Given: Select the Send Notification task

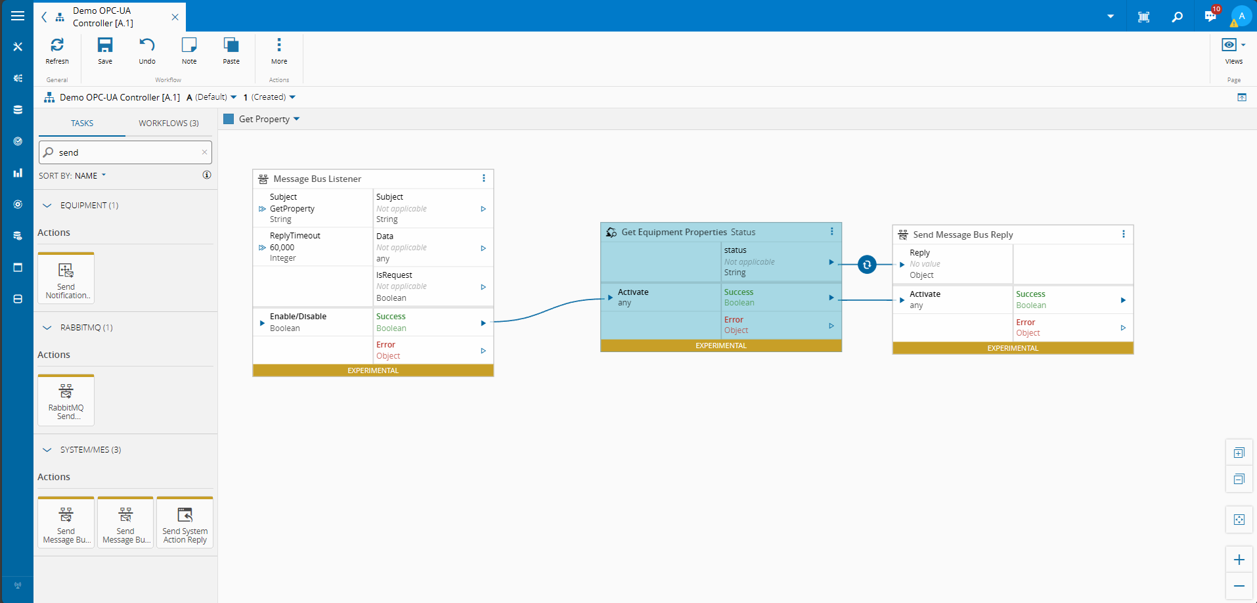Looking at the screenshot, I should tap(66, 278).
